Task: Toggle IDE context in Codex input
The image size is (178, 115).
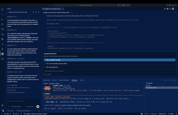Action: click(30, 107)
